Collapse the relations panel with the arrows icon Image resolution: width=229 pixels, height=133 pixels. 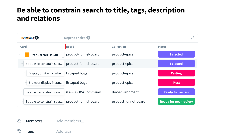click(x=192, y=38)
